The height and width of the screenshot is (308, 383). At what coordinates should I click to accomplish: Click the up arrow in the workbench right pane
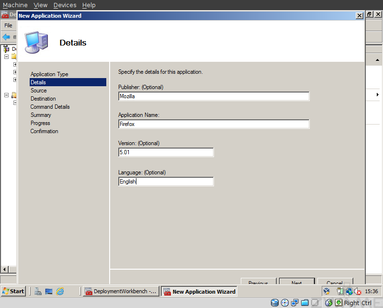click(x=377, y=60)
